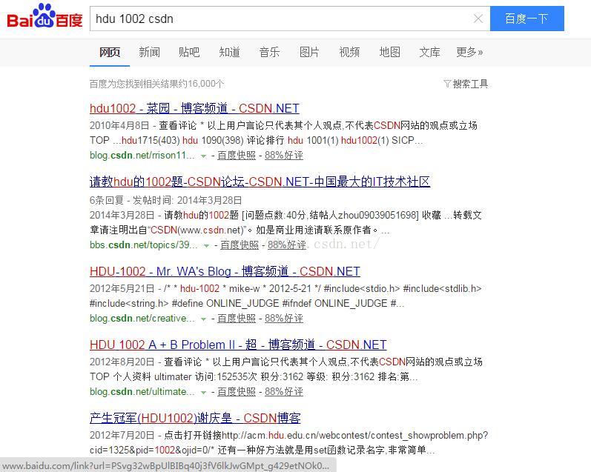This screenshot has width=591, height=472.
Task: Open the 视频 tab
Action: (x=349, y=52)
